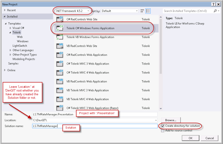Click the VB RadControls Web Site template icon
Image resolution: width=223 pixels, height=144 pixels.
point(60,46)
